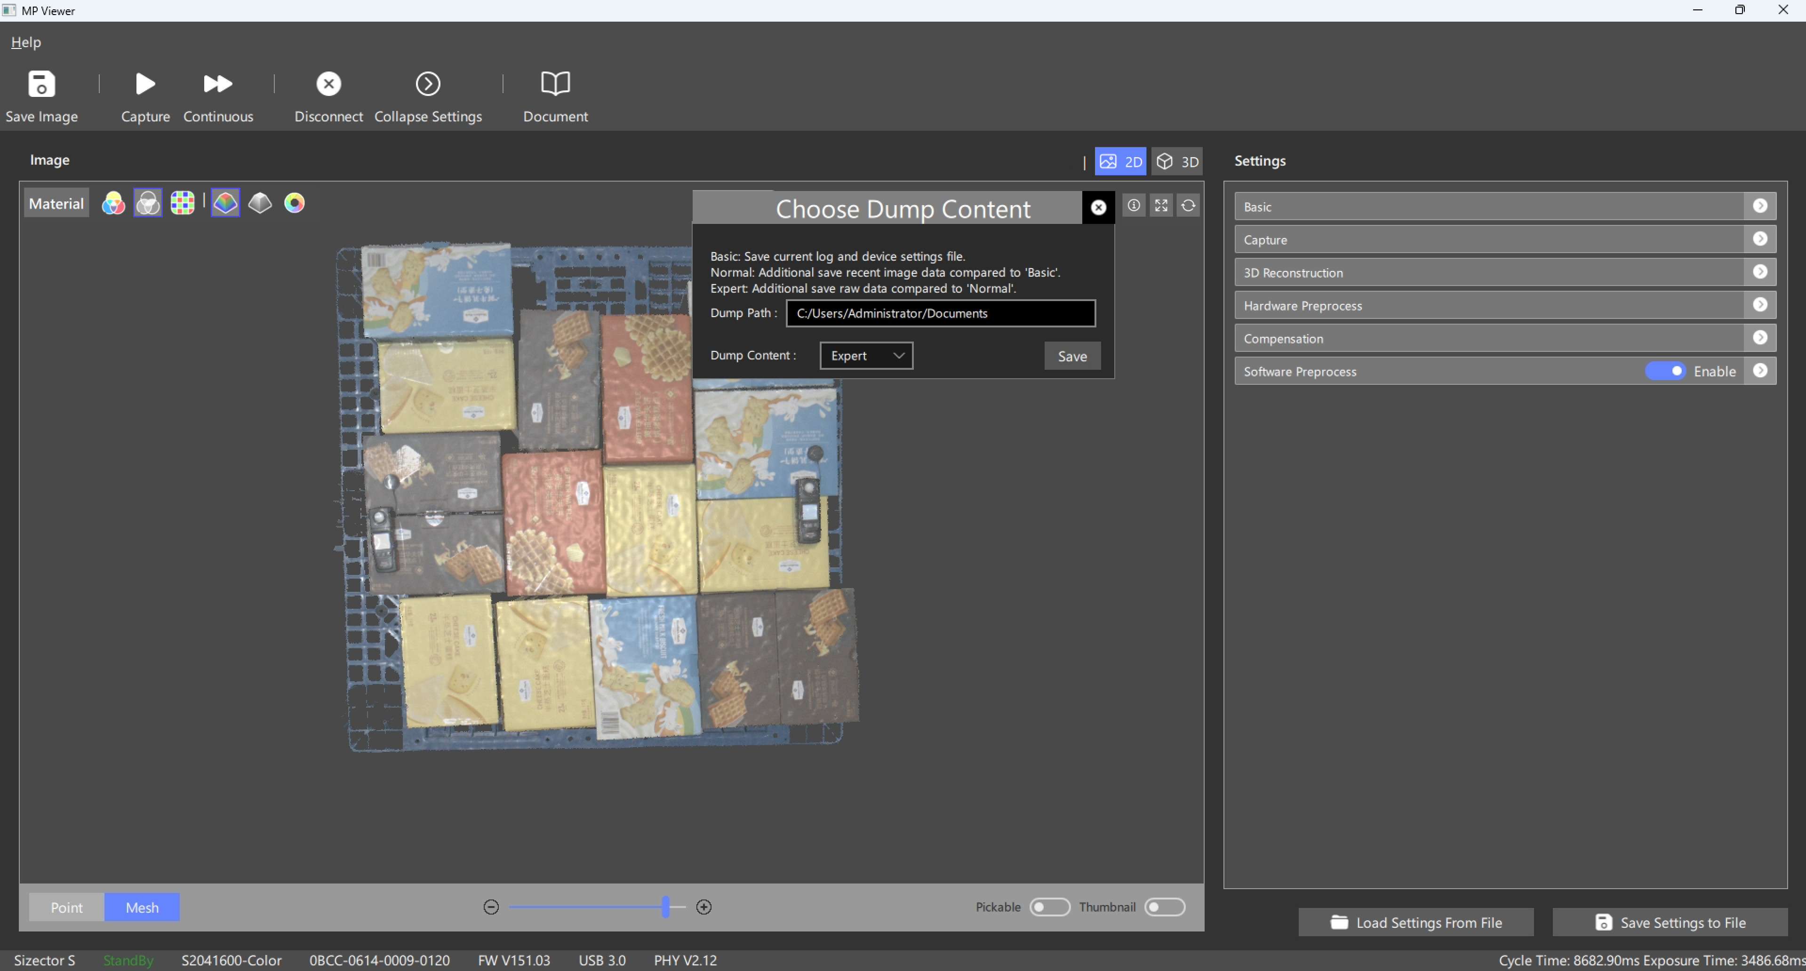Select the grayscale circles material icon
The image size is (1806, 971).
[x=148, y=203]
